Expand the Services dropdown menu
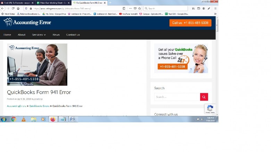Viewport: 271px width, 152px height. 39,35
